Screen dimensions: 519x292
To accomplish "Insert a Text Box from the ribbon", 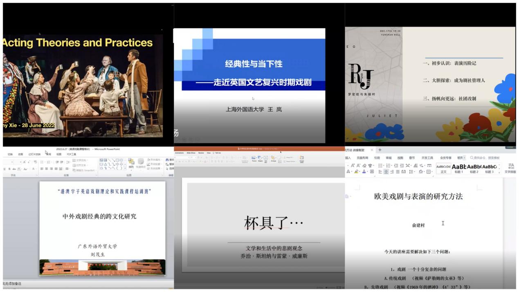I will coord(266,159).
